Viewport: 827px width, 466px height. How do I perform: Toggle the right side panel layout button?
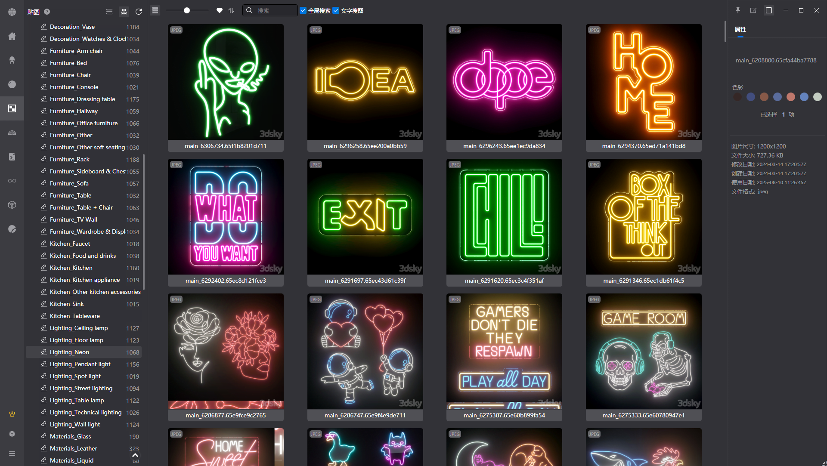[x=769, y=10]
